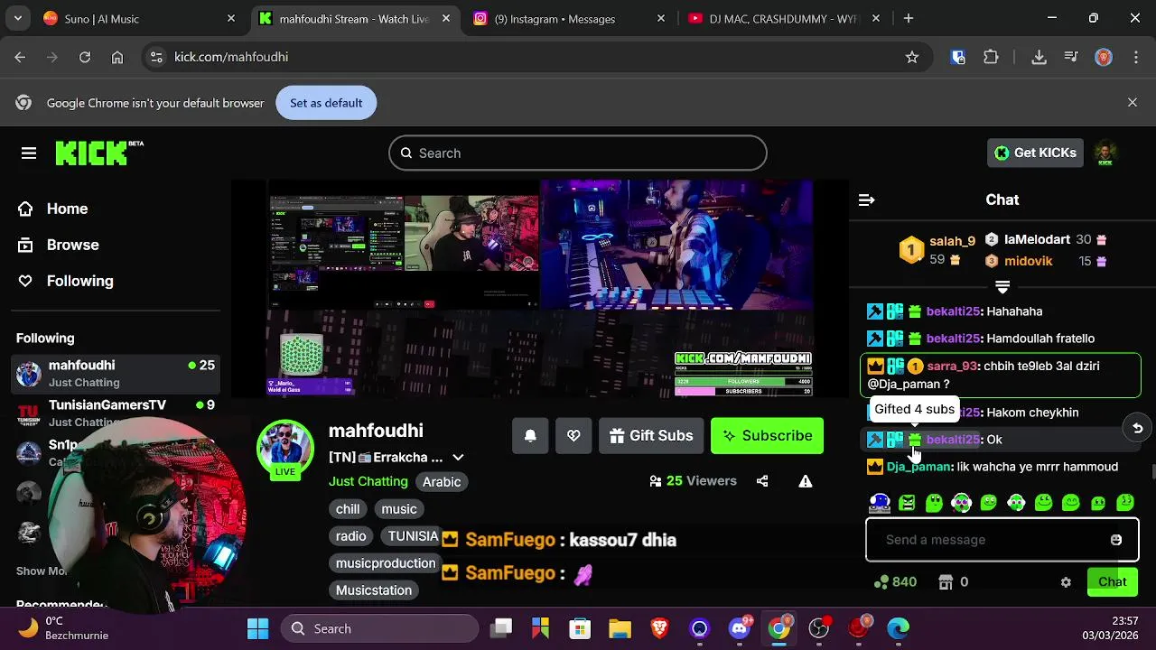The height and width of the screenshot is (650, 1156).
Task: Click salah_9 in gift leaderboard
Action: click(x=952, y=241)
